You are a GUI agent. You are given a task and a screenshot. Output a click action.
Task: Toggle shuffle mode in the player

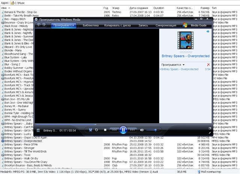click(90, 130)
